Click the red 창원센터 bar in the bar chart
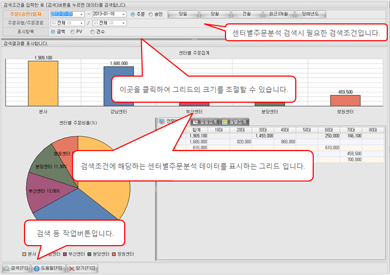Image resolution: width=390 pixels, height=275 pixels. (345, 101)
